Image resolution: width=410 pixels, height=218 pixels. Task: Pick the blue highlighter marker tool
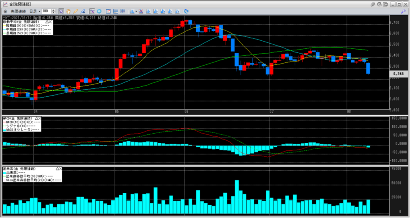click(x=83, y=11)
